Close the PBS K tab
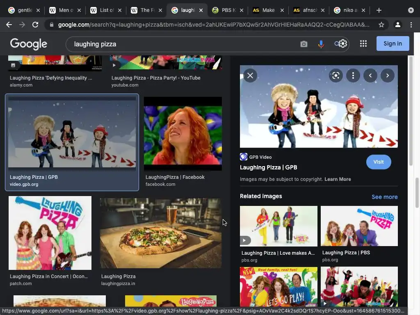This screenshot has width=420, height=315. coord(242,10)
